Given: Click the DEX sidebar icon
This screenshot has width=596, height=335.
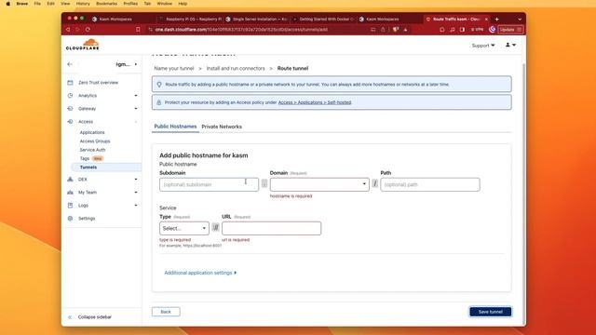Looking at the screenshot, I should [70, 179].
